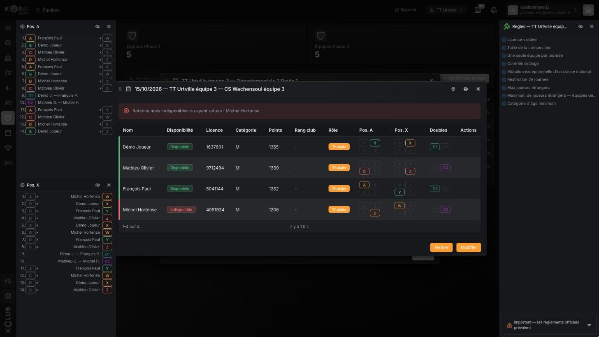Open the notifications bell icon
599x337 pixels.
pyautogui.click(x=494, y=10)
